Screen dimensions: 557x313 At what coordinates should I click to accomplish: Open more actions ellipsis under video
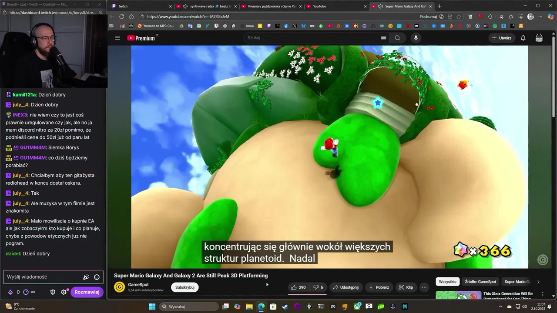[x=424, y=287]
